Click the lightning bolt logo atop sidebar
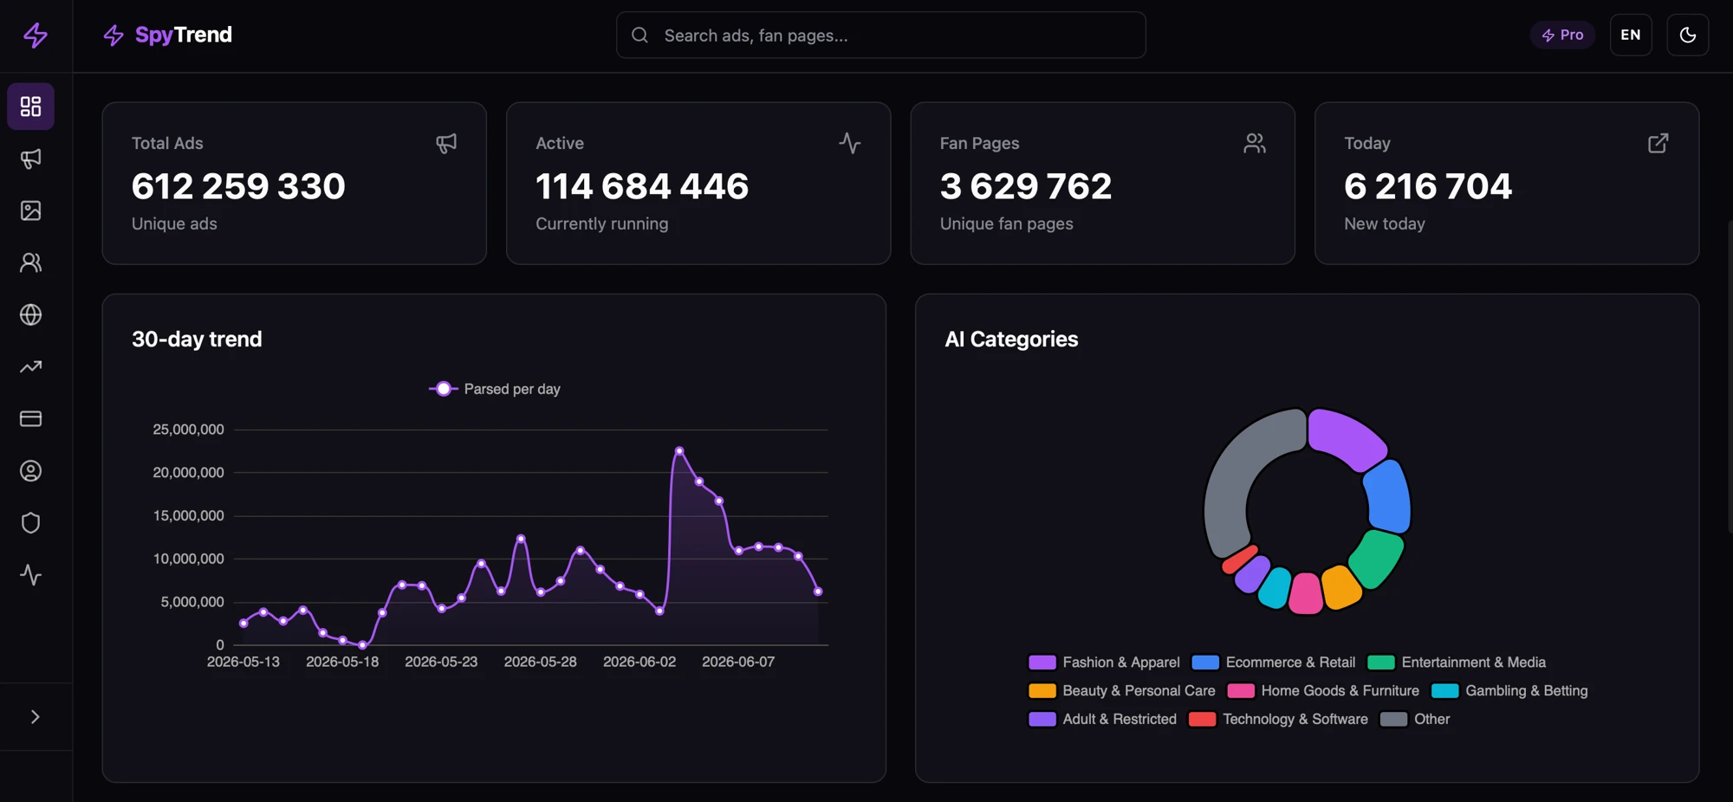The image size is (1733, 802). 36,36
